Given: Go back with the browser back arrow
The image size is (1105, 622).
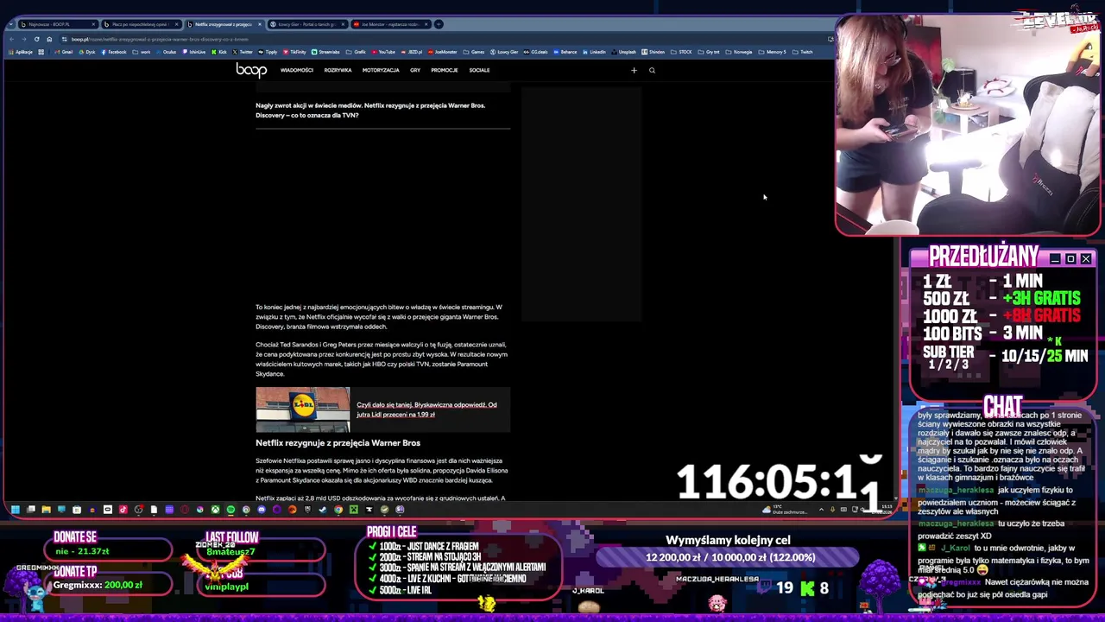Looking at the screenshot, I should 11,39.
